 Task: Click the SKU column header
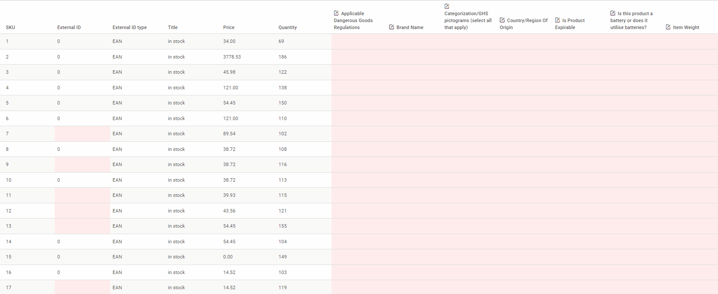tap(10, 27)
